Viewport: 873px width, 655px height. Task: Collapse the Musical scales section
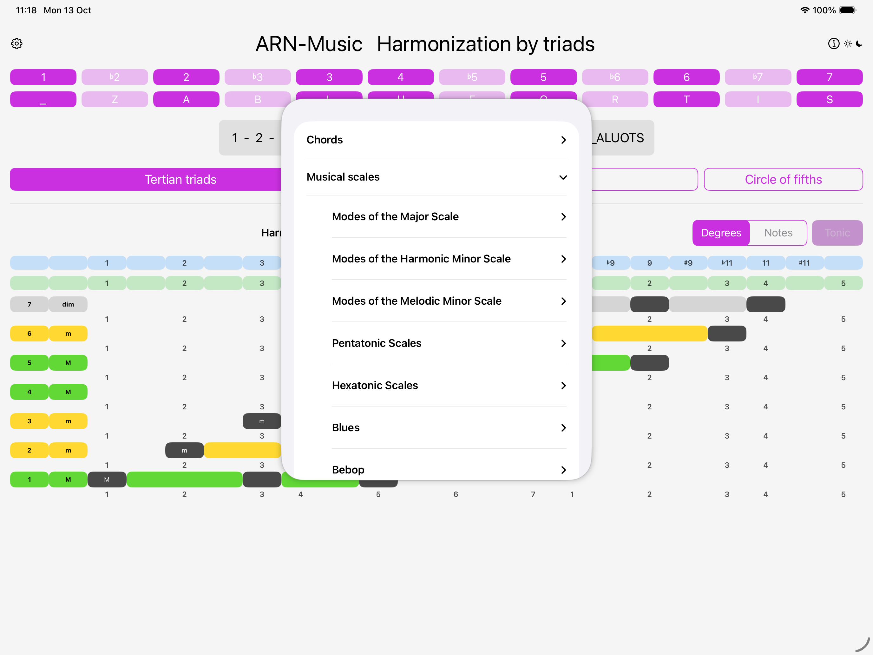coord(436,177)
